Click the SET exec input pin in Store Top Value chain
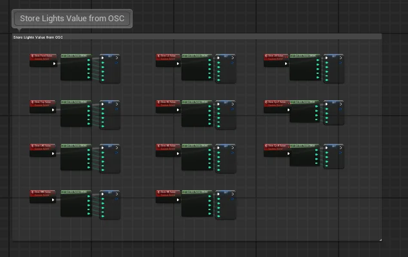408x257 pixels. [x=102, y=104]
